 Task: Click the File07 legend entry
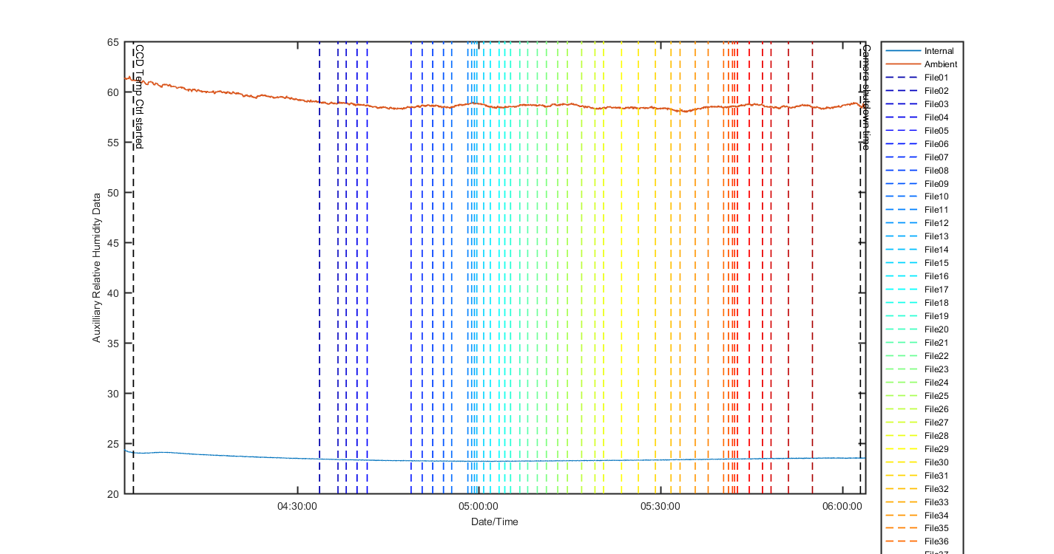[918, 157]
